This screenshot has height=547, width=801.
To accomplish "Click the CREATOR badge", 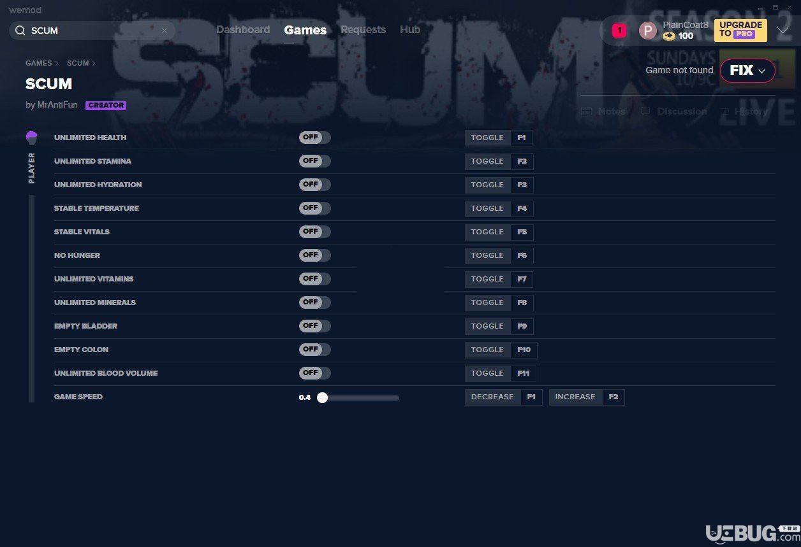I will point(106,106).
